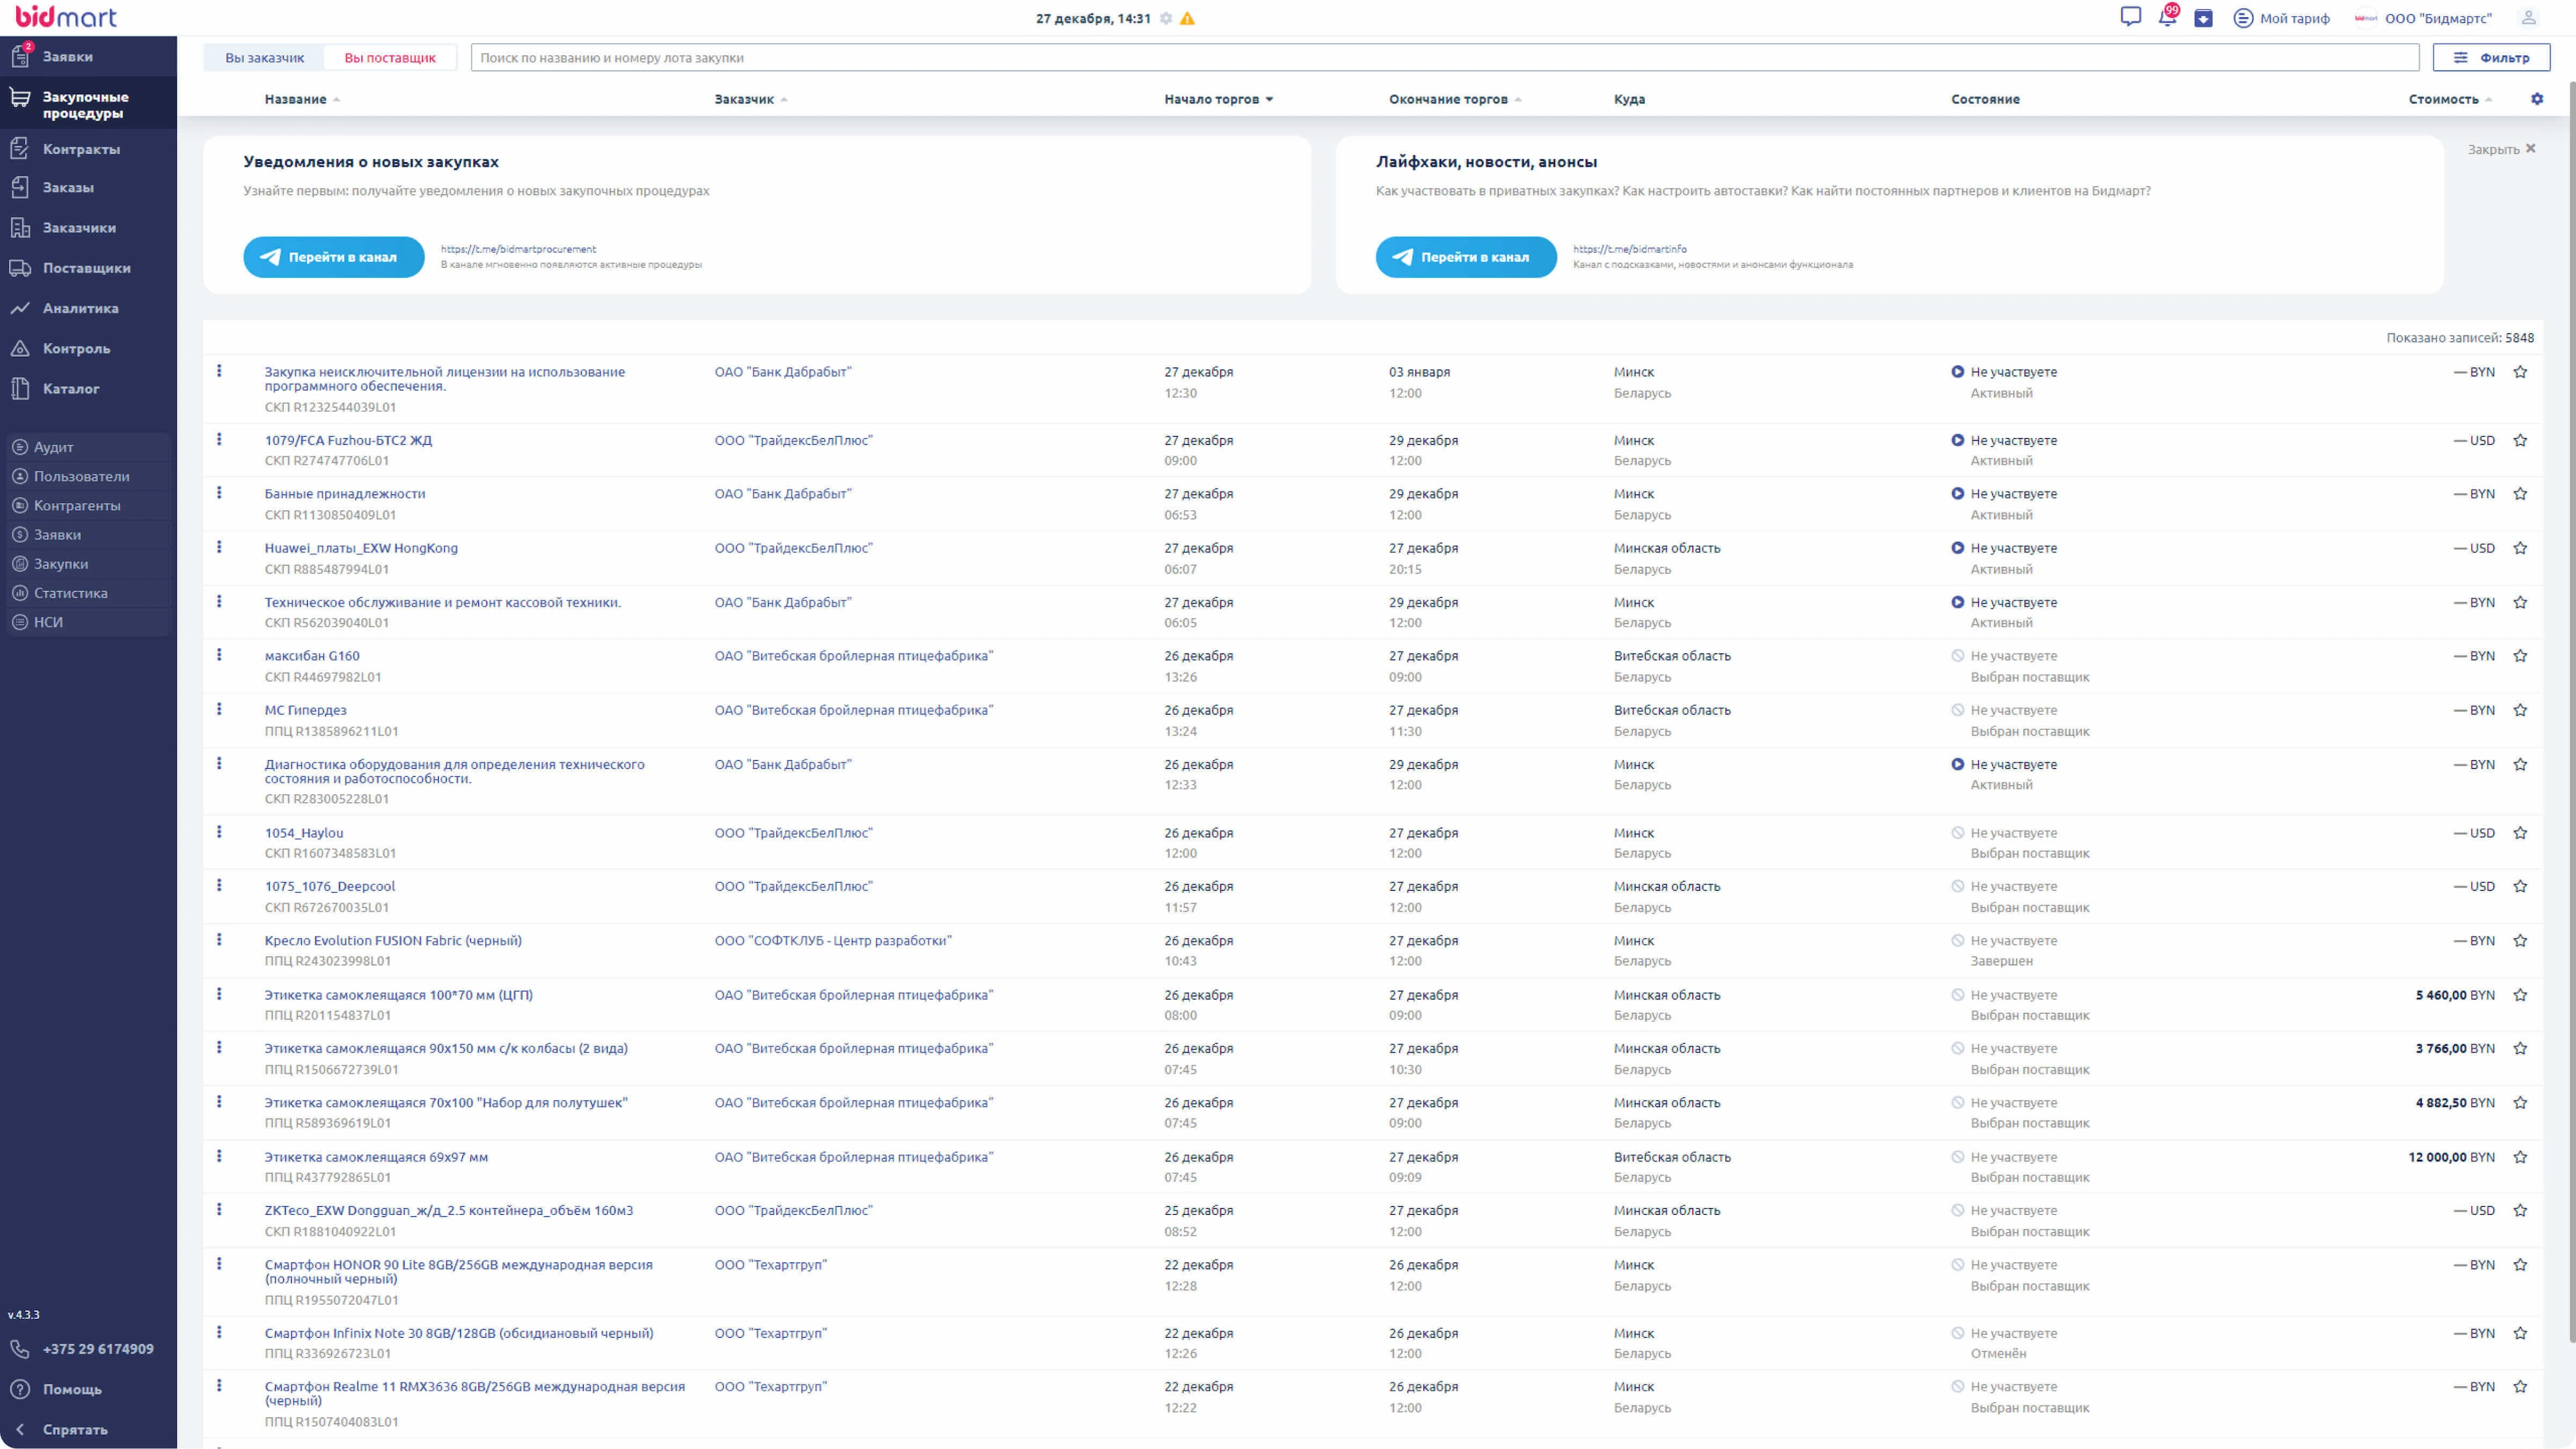Click the vertical page scrollbar
Viewport: 2576px width, 1449px height.
[x=2571, y=700]
